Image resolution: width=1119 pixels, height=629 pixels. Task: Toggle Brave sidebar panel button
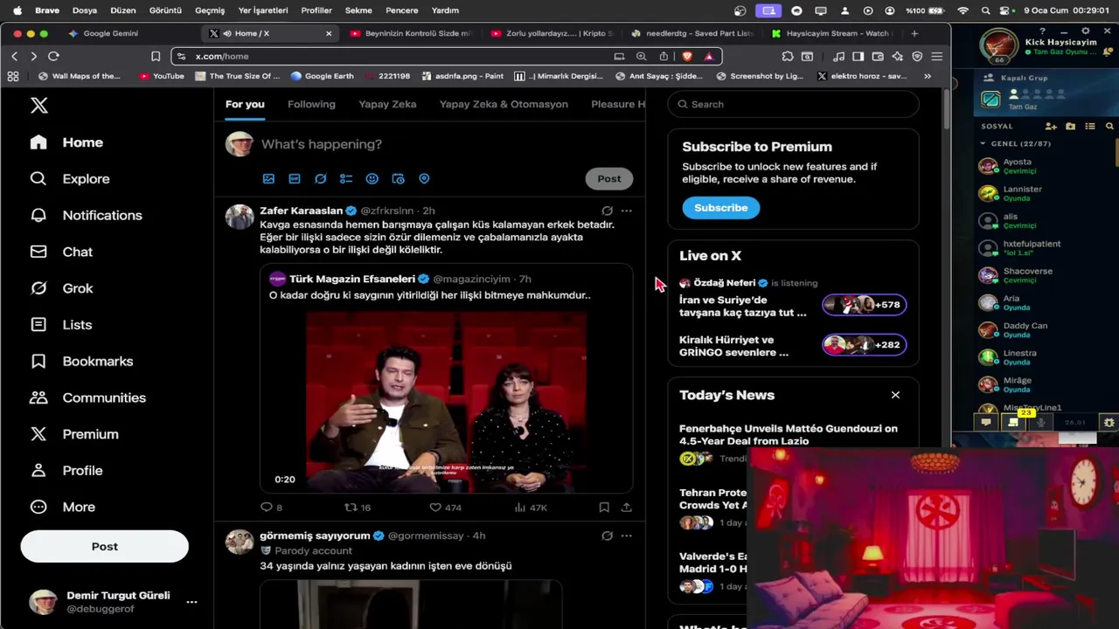pos(858,56)
